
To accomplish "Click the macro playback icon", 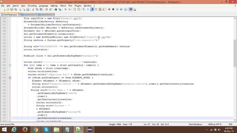I will click(117, 10).
